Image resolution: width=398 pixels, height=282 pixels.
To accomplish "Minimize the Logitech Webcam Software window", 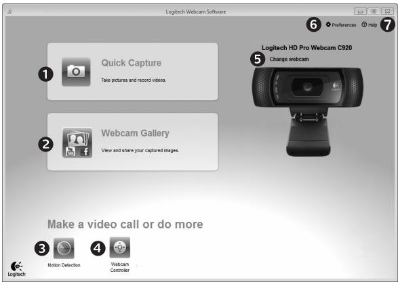I will [360, 11].
